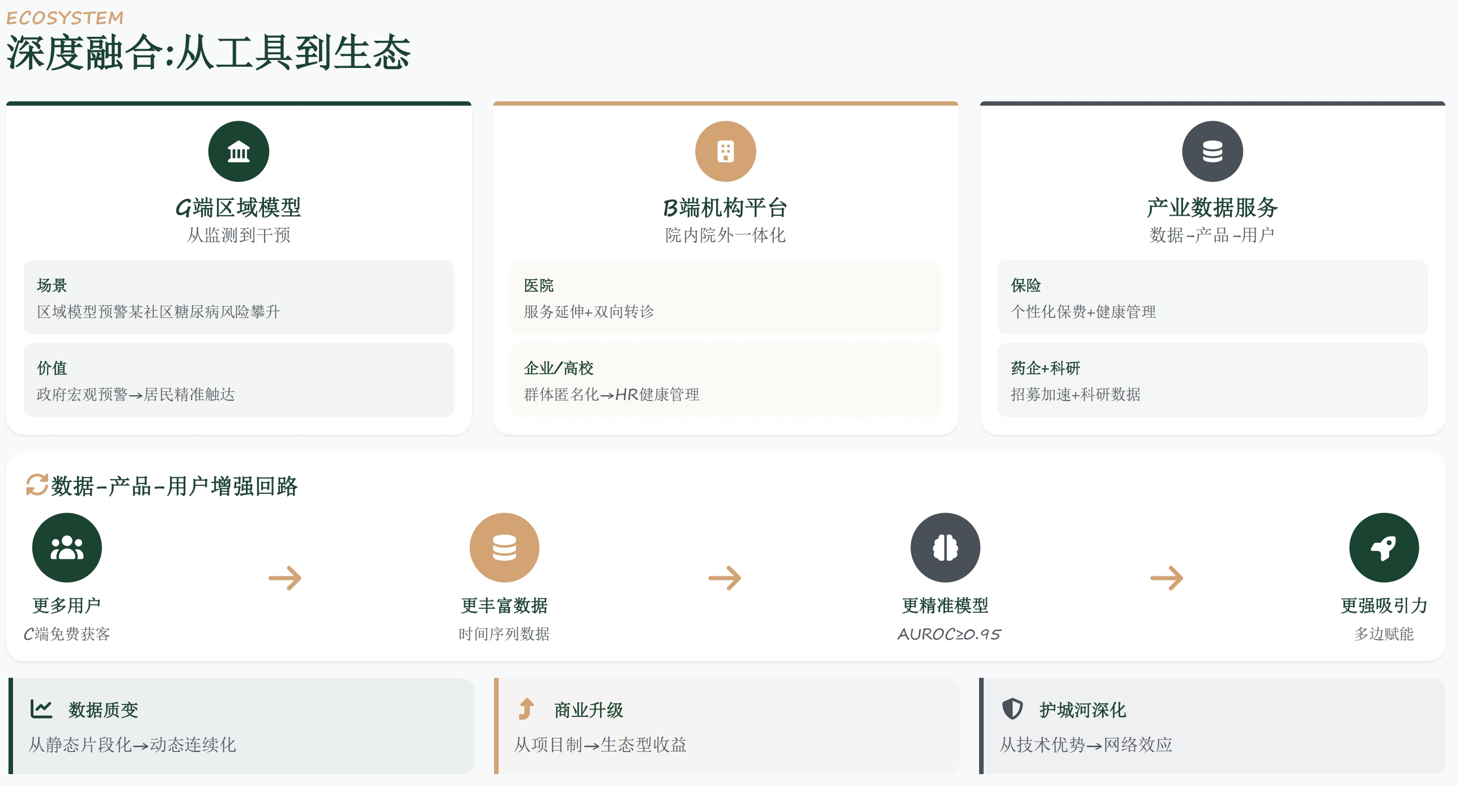Select the 医院 service box
This screenshot has width=1459, height=786.
[x=725, y=297]
